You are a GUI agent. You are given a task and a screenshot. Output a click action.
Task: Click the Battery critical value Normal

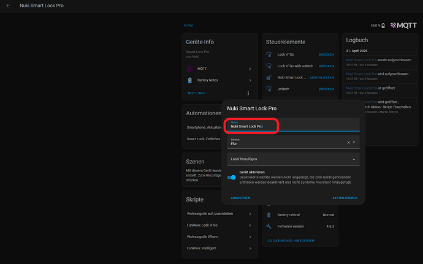pos(329,215)
